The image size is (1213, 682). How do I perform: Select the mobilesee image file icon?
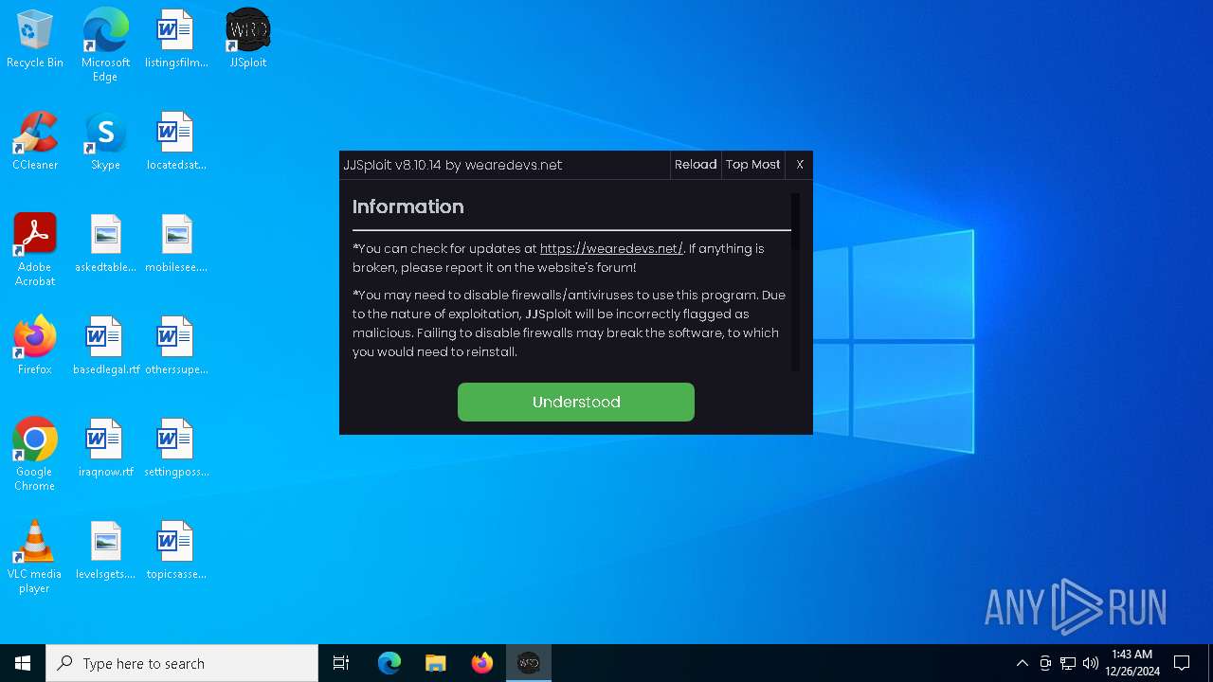(176, 244)
